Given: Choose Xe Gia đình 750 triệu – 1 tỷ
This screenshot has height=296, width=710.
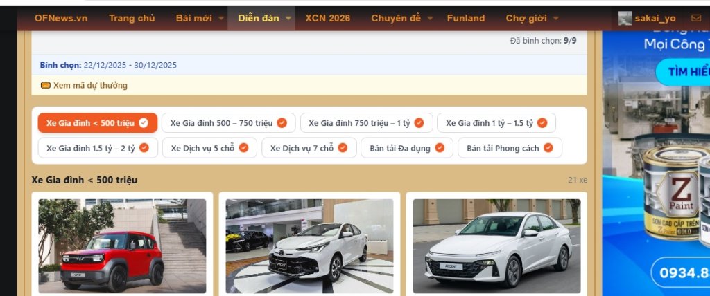Looking at the screenshot, I should (365, 123).
